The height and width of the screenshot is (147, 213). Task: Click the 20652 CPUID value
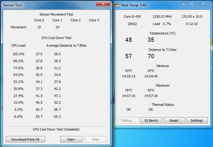pyautogui.click(x=132, y=24)
